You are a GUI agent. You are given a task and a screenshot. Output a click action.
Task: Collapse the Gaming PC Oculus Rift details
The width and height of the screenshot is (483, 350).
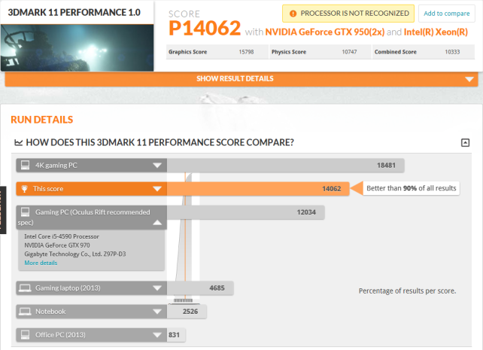pyautogui.click(x=157, y=223)
